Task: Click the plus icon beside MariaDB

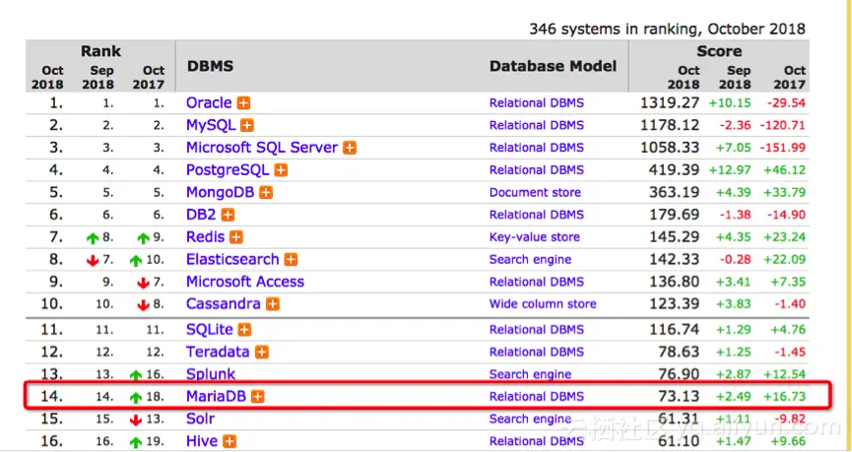Action: (x=257, y=397)
